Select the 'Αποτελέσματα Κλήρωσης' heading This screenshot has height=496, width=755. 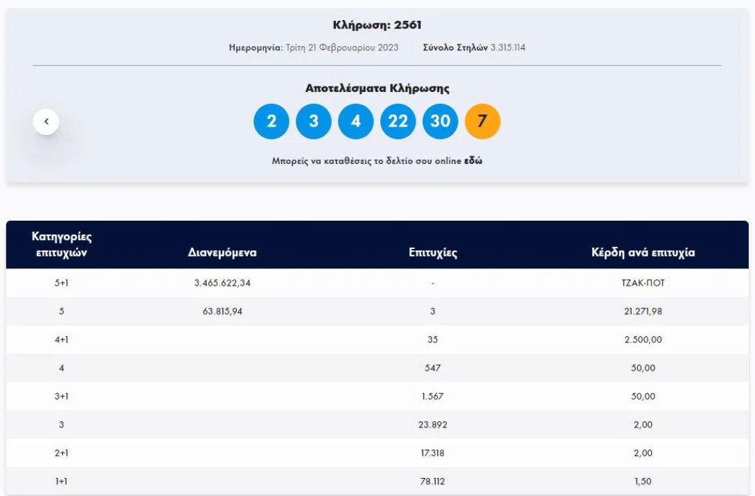pos(377,89)
